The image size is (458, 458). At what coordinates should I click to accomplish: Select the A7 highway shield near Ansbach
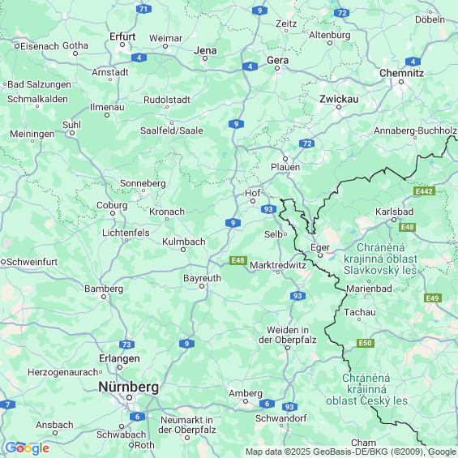tap(7, 404)
